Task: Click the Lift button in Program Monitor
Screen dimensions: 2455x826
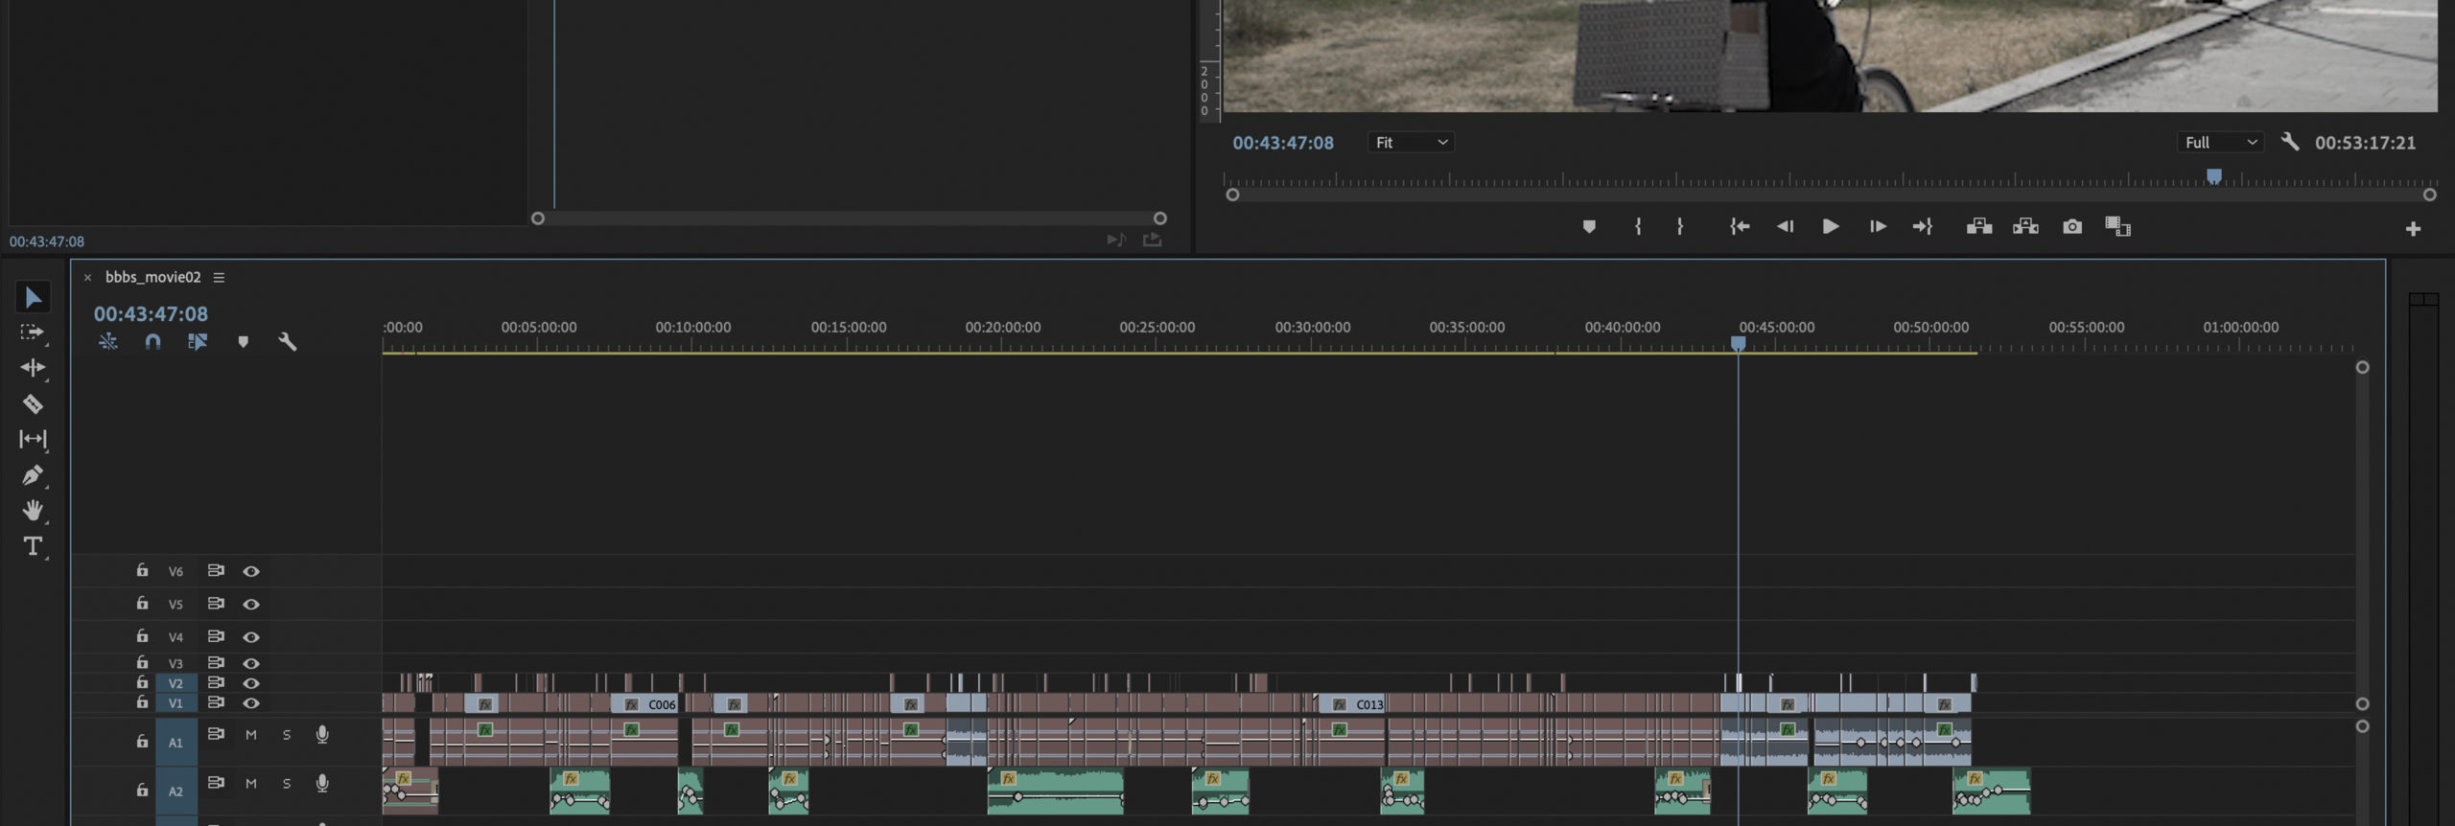Action: click(x=1979, y=227)
